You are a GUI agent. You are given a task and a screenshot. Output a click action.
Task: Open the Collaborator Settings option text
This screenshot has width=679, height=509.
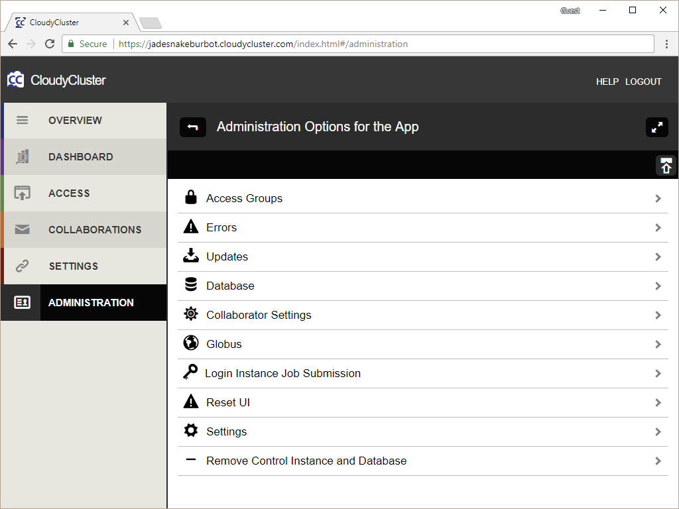point(259,315)
